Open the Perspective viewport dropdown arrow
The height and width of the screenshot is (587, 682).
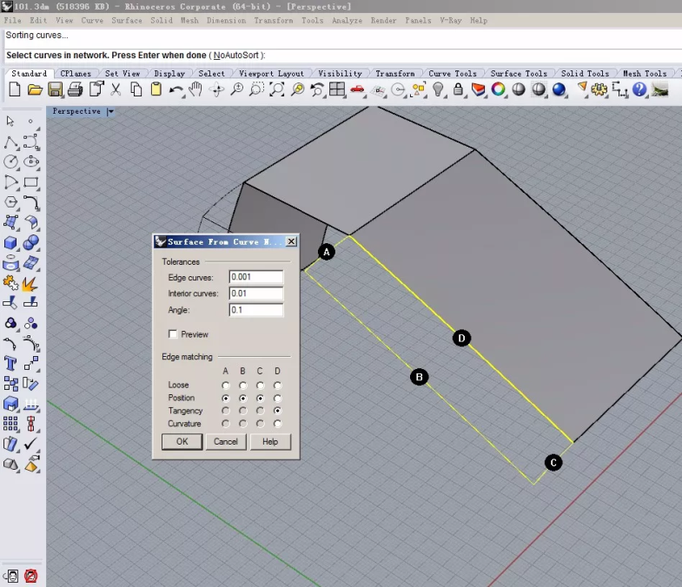pos(110,111)
